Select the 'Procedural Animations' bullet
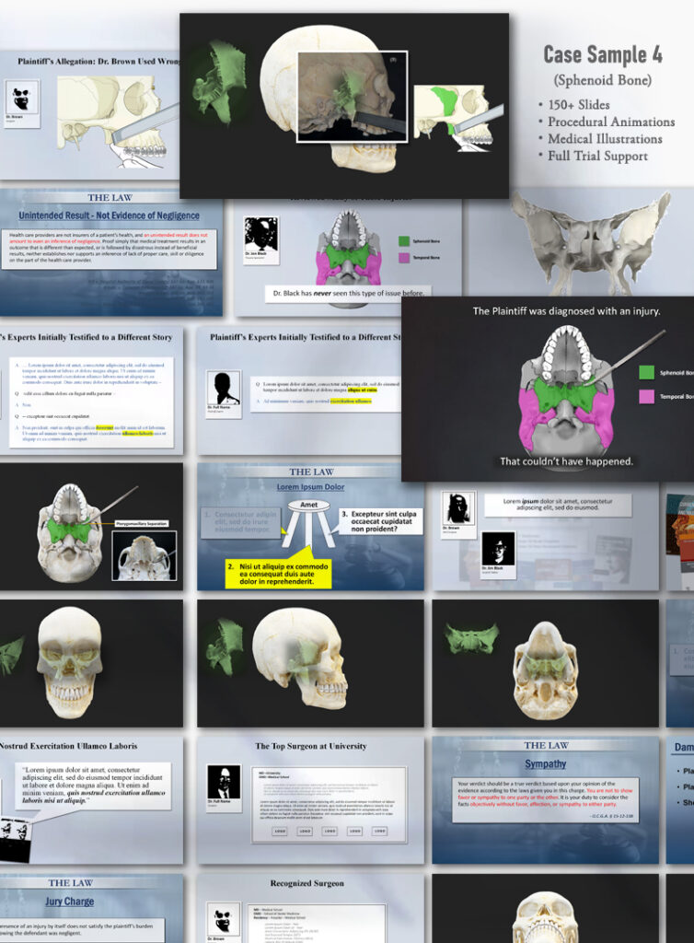Viewport: 694px width, 943px height. pyautogui.click(x=611, y=122)
